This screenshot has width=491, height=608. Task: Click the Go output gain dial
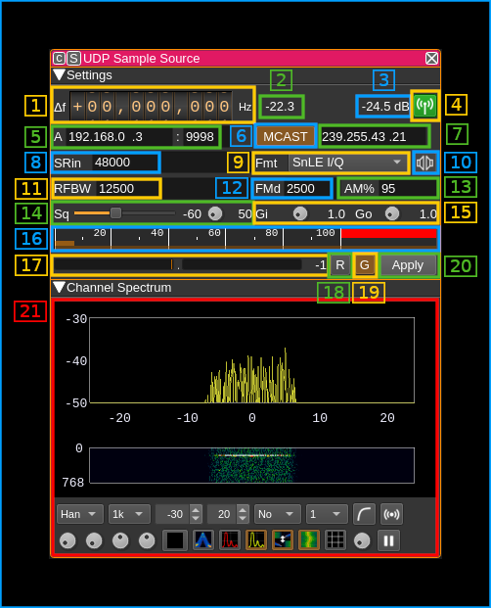point(392,213)
